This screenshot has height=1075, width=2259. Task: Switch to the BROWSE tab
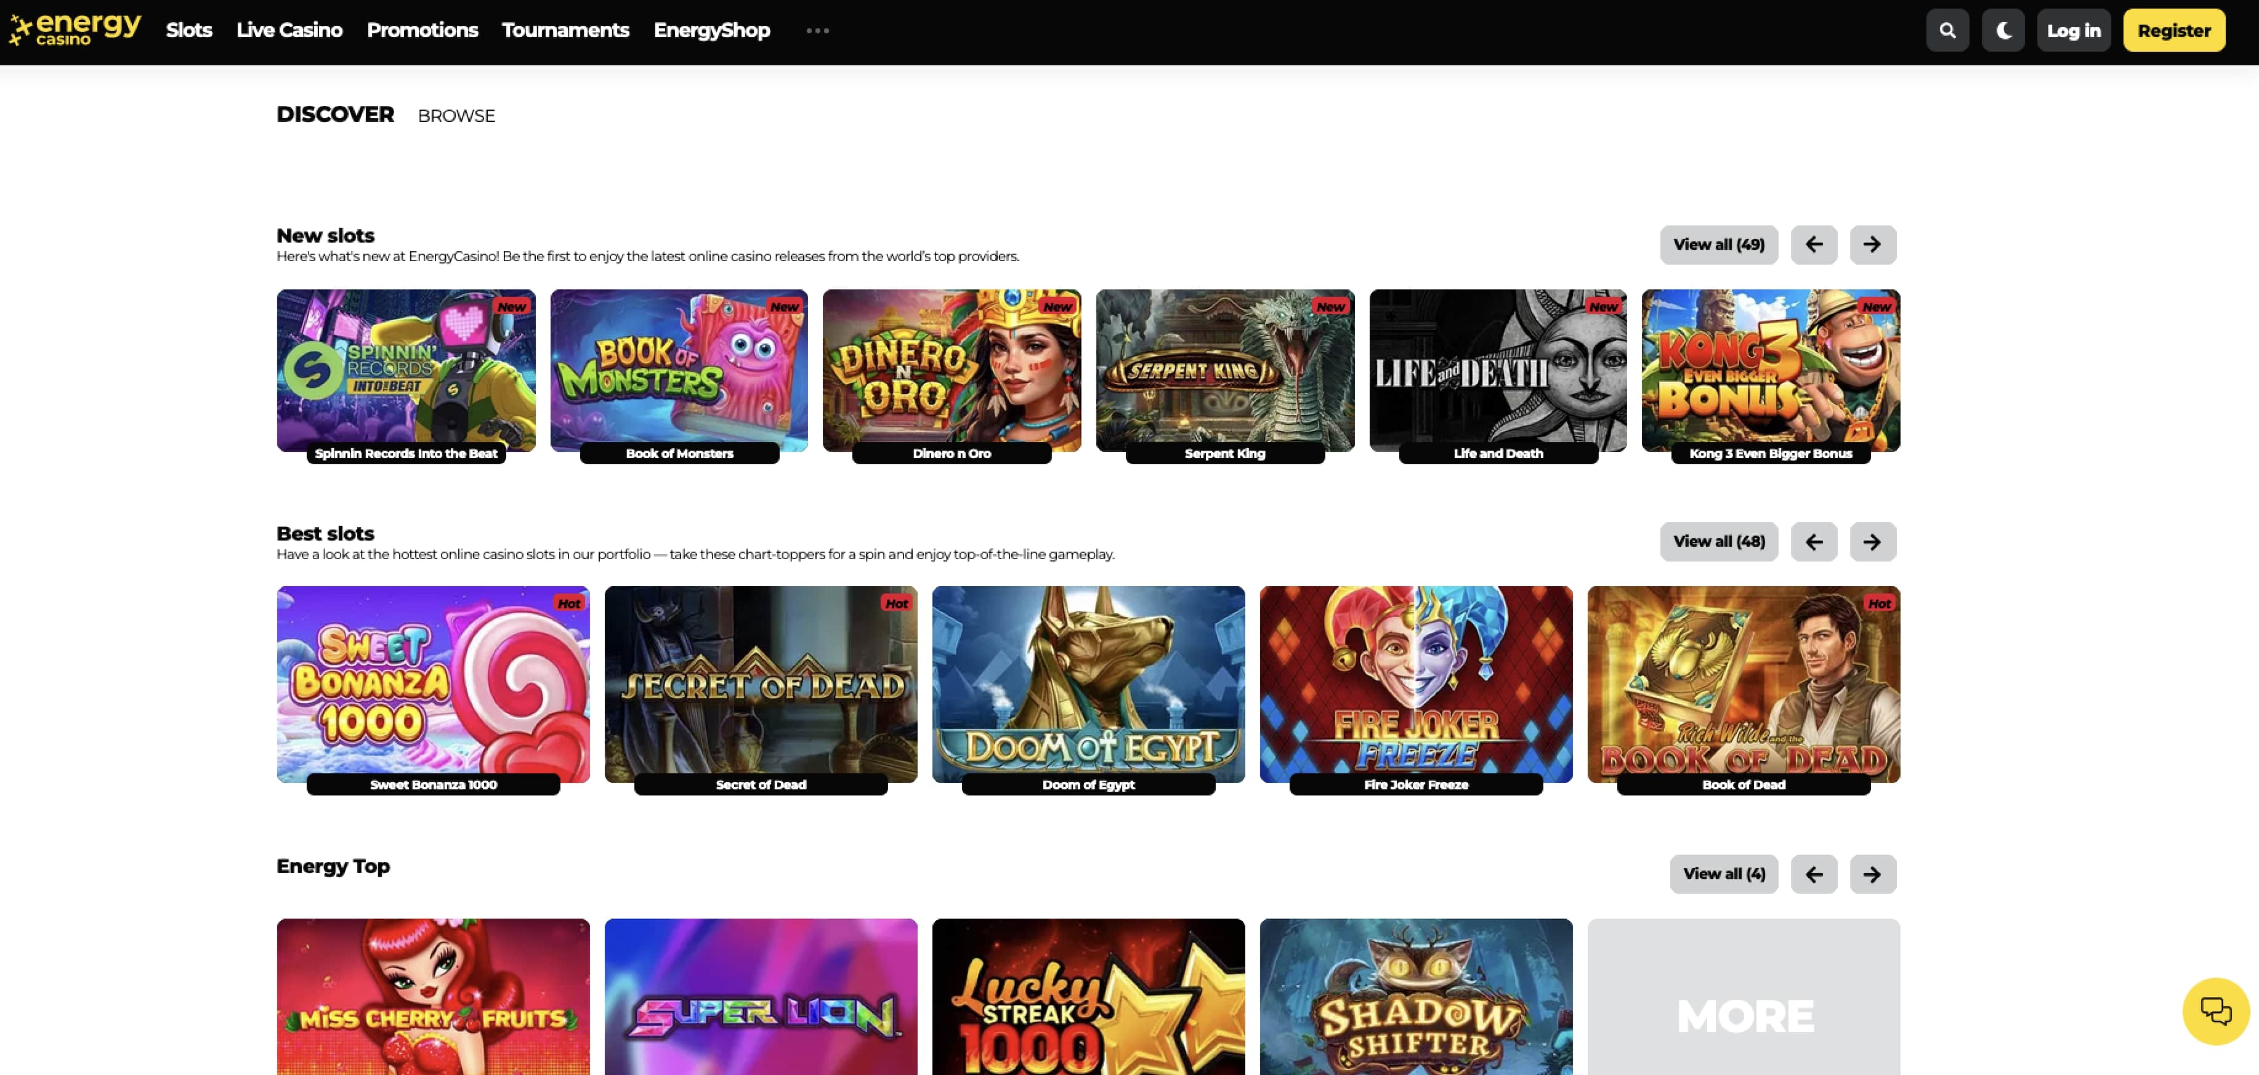456,116
